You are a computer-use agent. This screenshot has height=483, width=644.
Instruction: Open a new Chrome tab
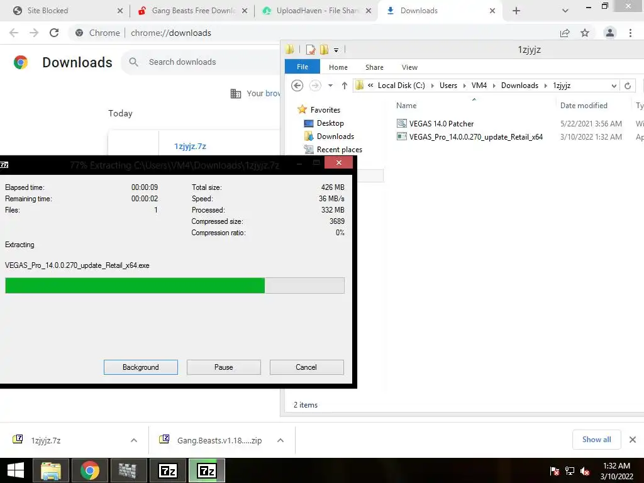[516, 11]
